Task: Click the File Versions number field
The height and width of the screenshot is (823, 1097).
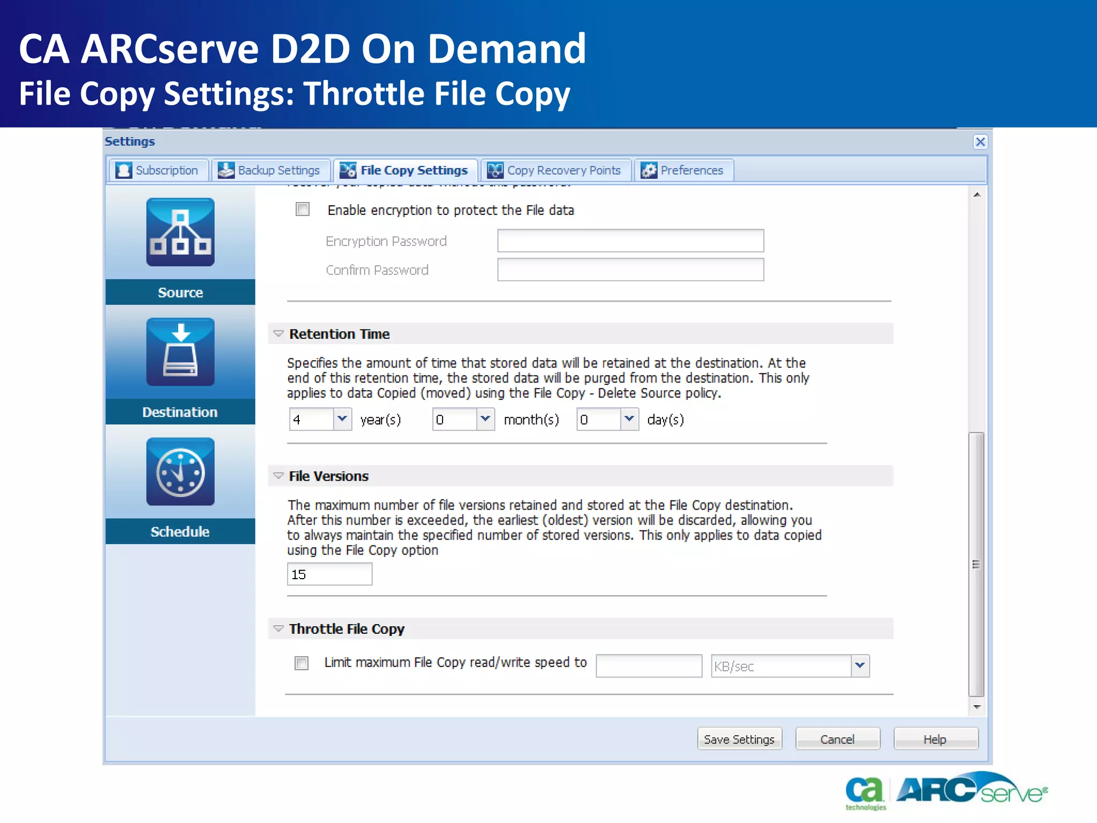Action: [329, 574]
